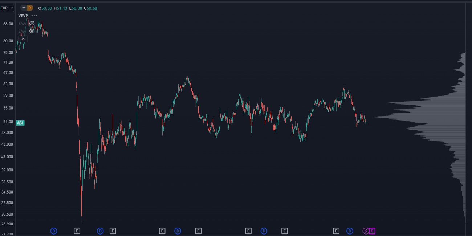This screenshot has width=472, height=236.
Task: Select the VRVP indicator label
Action: coord(23,16)
